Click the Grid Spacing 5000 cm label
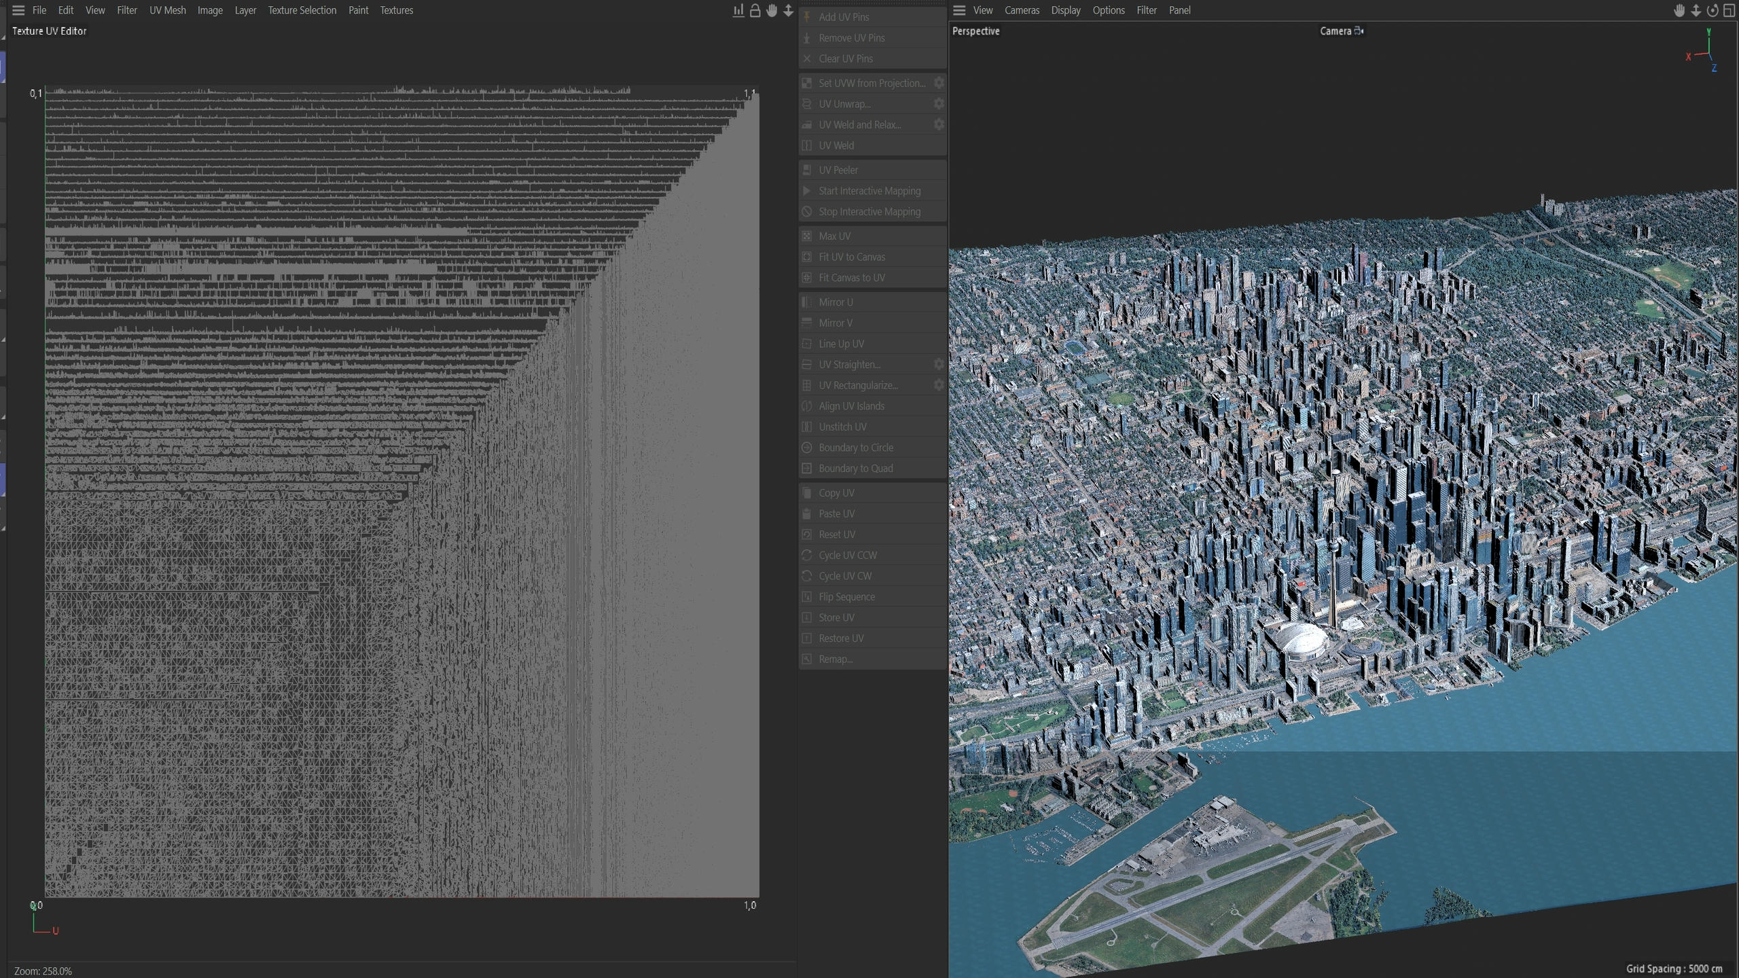This screenshot has width=1739, height=978. click(1674, 968)
